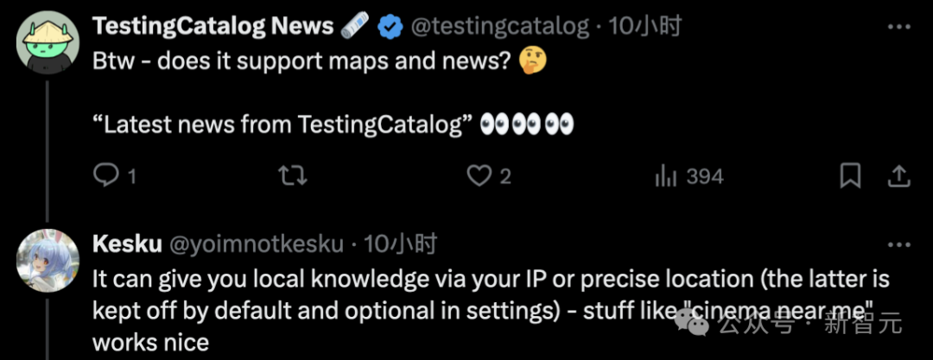Click the @testingcatalog handle

(x=498, y=27)
